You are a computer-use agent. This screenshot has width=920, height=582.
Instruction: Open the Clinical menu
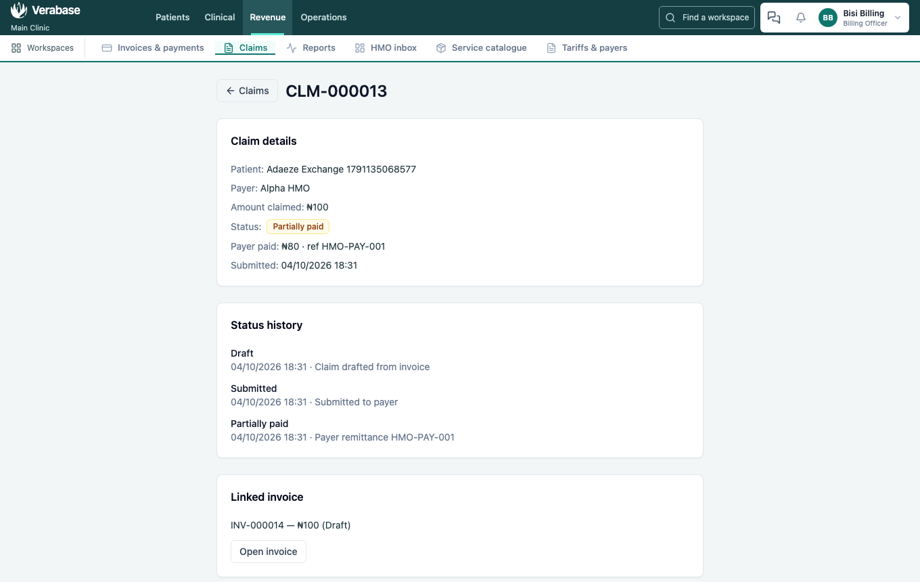(x=220, y=18)
